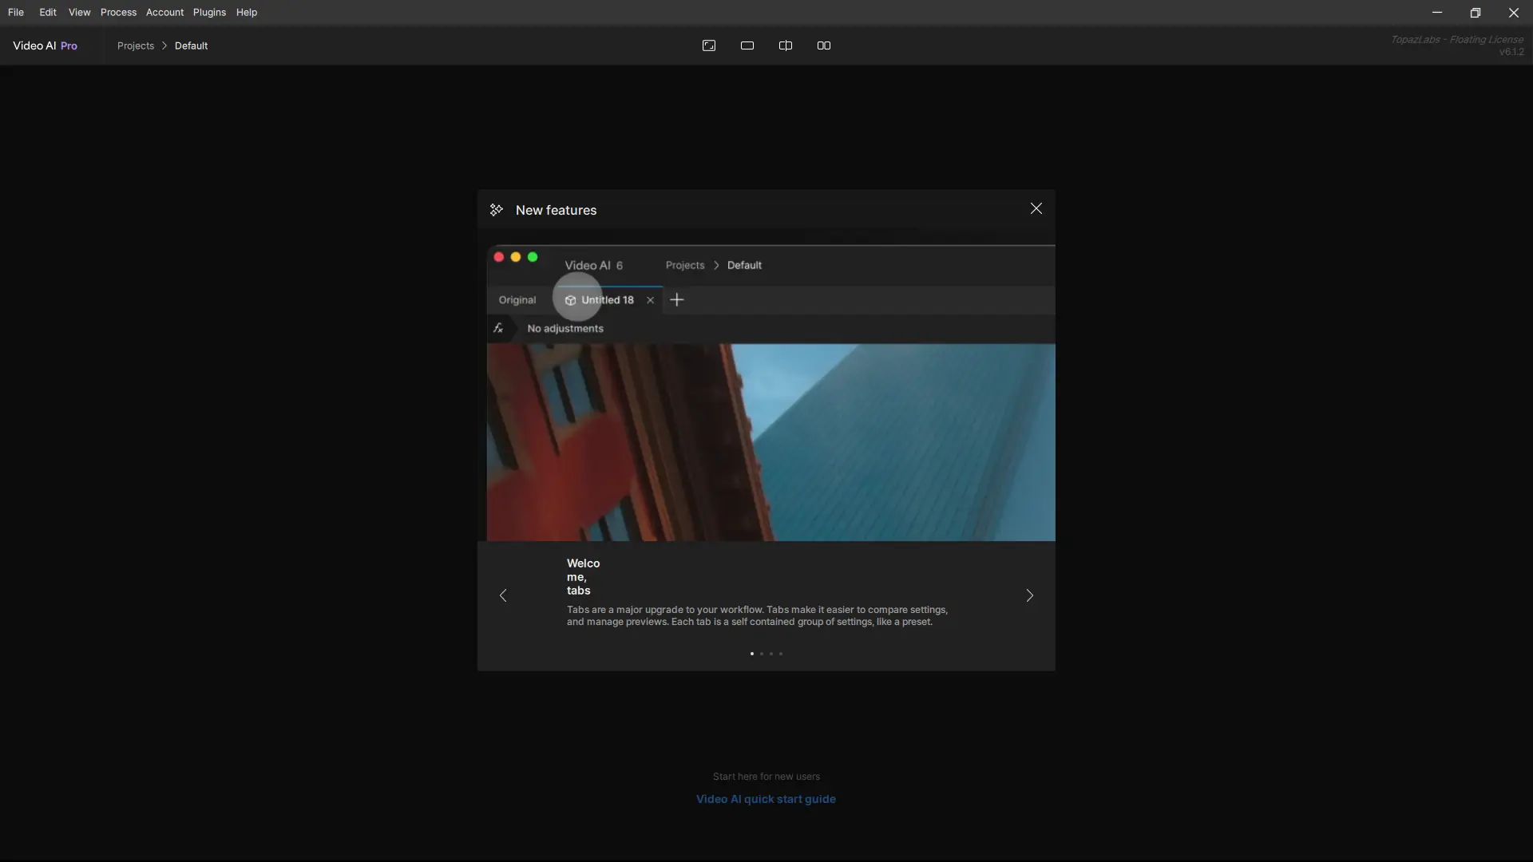This screenshot has height=862, width=1533.
Task: Go to previous feature slide arrow
Action: 503,595
